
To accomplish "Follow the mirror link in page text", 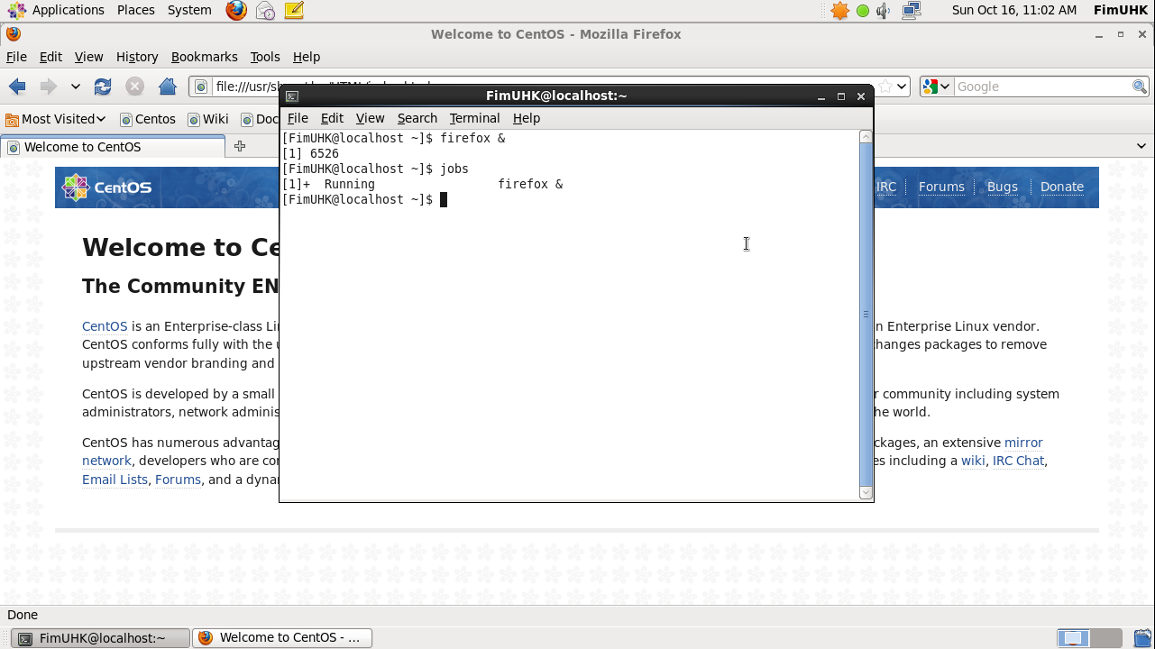I will pyautogui.click(x=1023, y=443).
